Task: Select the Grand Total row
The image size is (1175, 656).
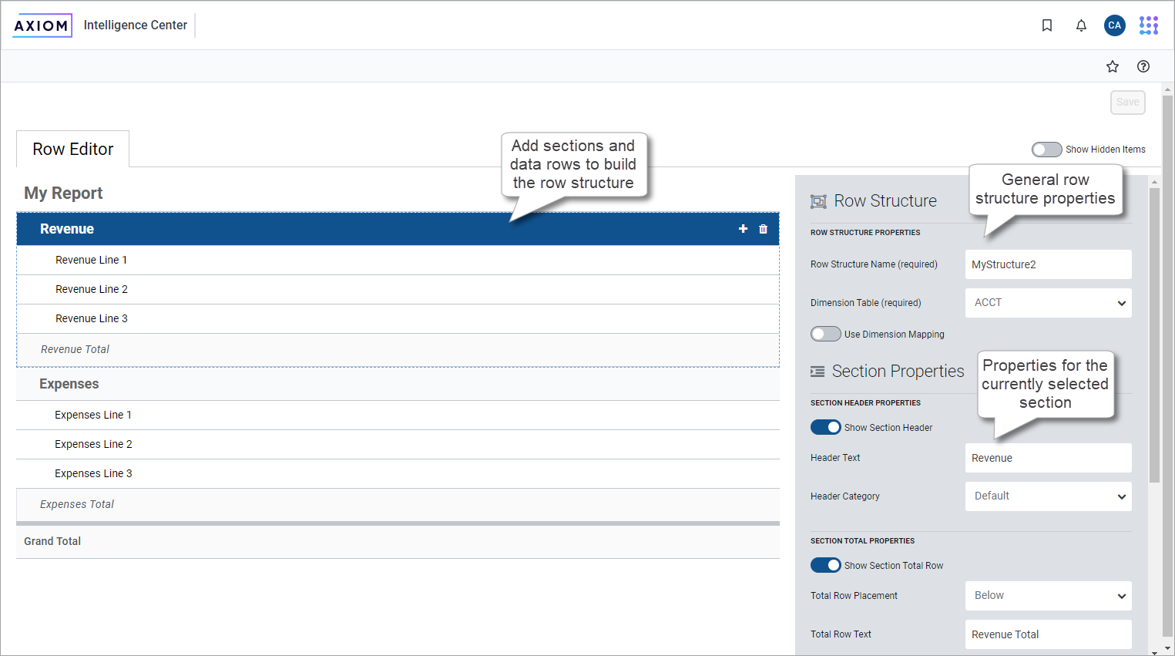Action: coord(52,541)
